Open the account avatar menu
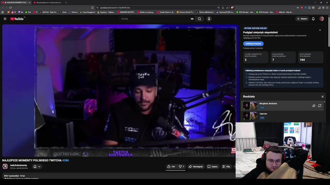Screen dimensions: 330x185 click(x=321, y=19)
